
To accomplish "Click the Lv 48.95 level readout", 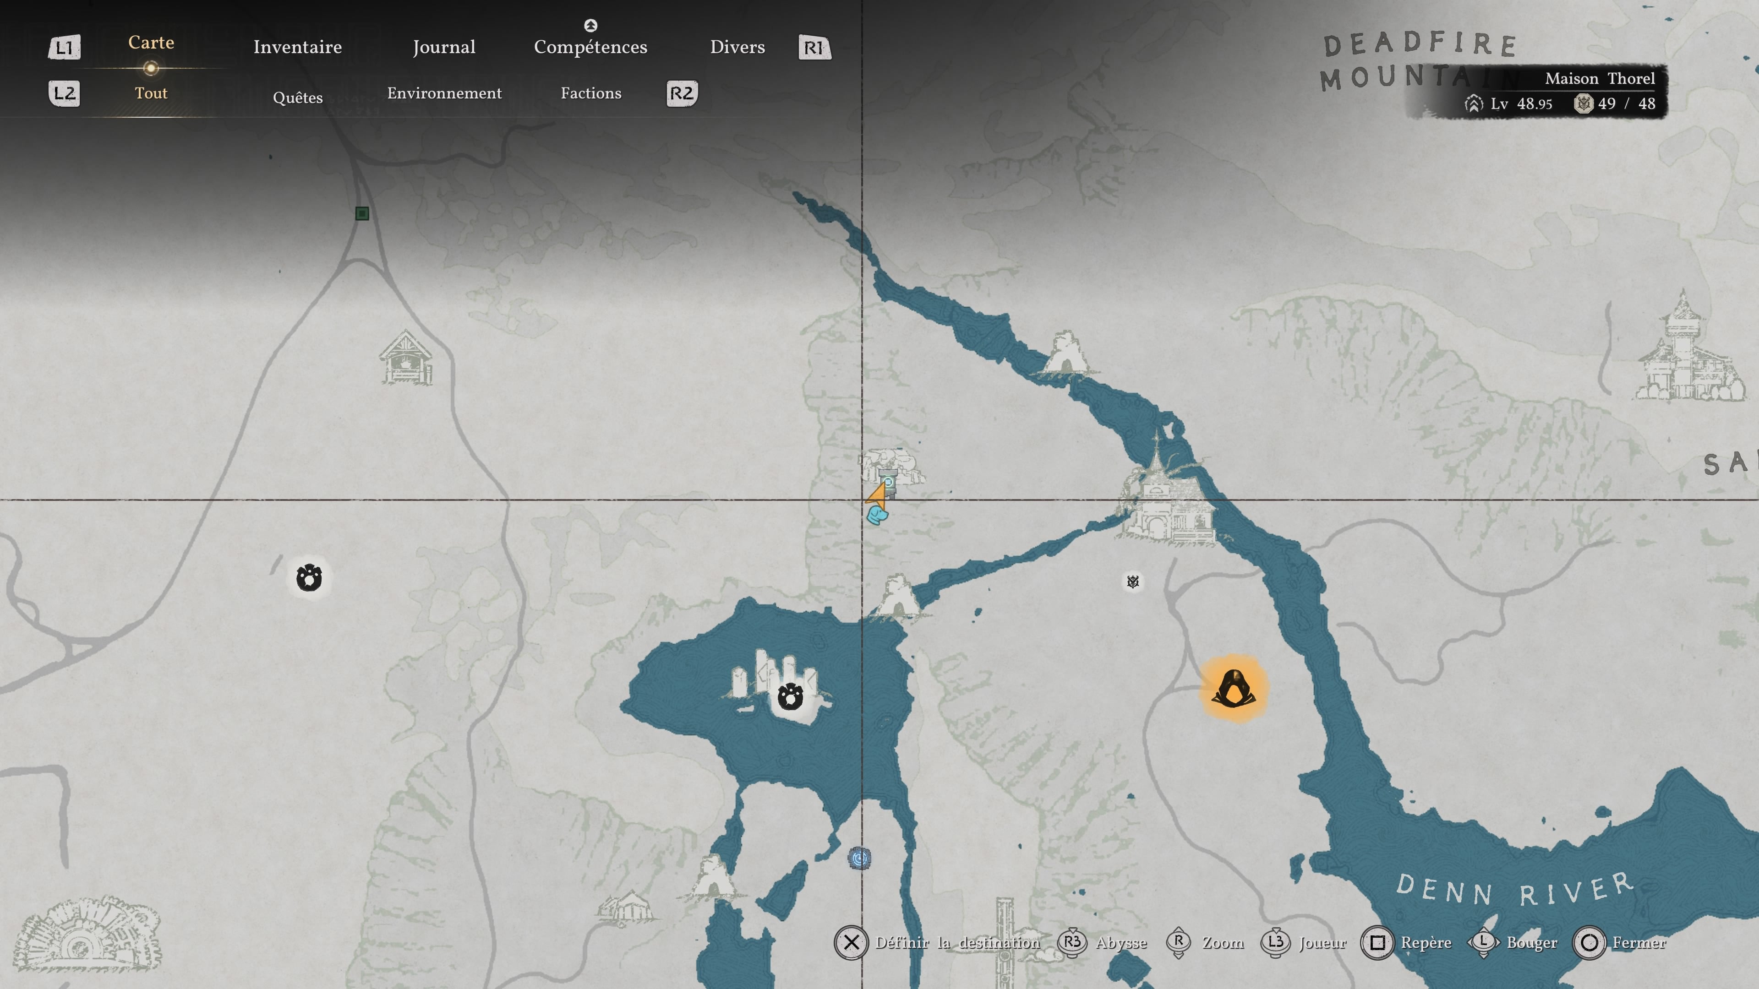I will pos(1521,104).
